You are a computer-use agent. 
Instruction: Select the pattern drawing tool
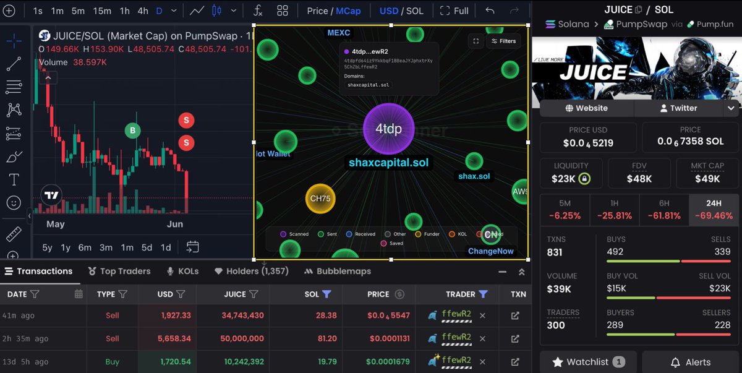[14, 110]
